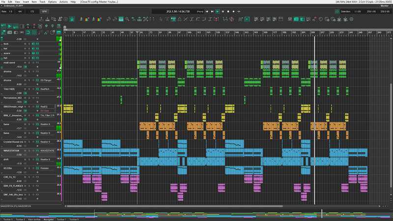Open FX chain of WAVESTATION track
The width and height of the screenshot is (393, 221).
[37, 151]
